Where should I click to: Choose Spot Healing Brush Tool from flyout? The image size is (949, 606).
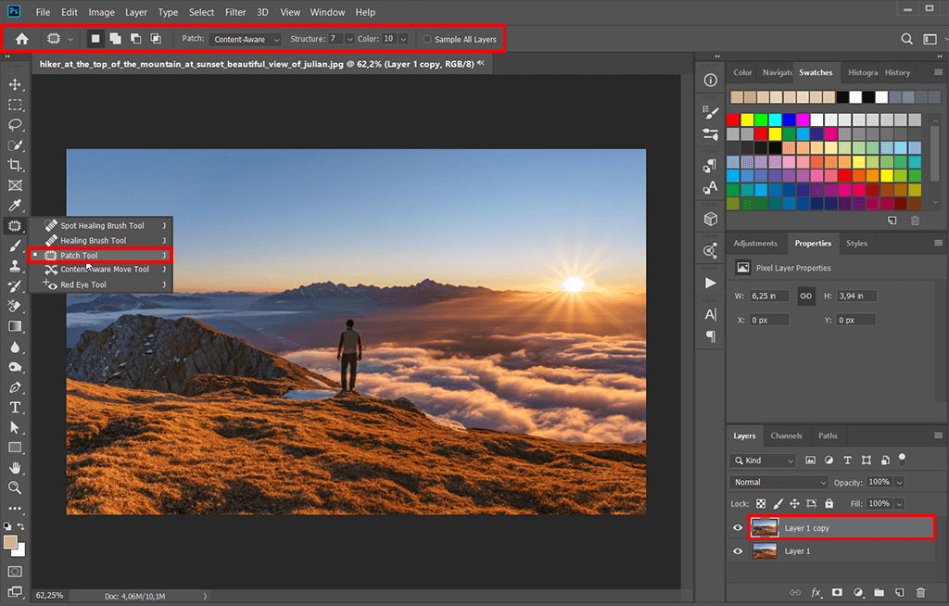[102, 225]
